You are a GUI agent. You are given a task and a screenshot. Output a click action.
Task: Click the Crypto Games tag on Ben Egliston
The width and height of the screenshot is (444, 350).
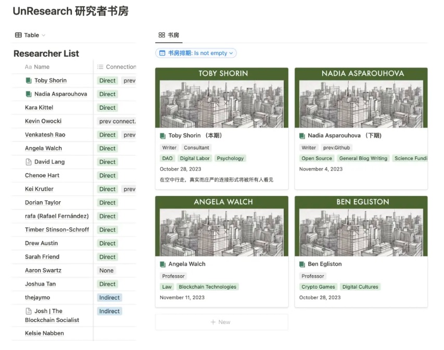pyautogui.click(x=318, y=287)
